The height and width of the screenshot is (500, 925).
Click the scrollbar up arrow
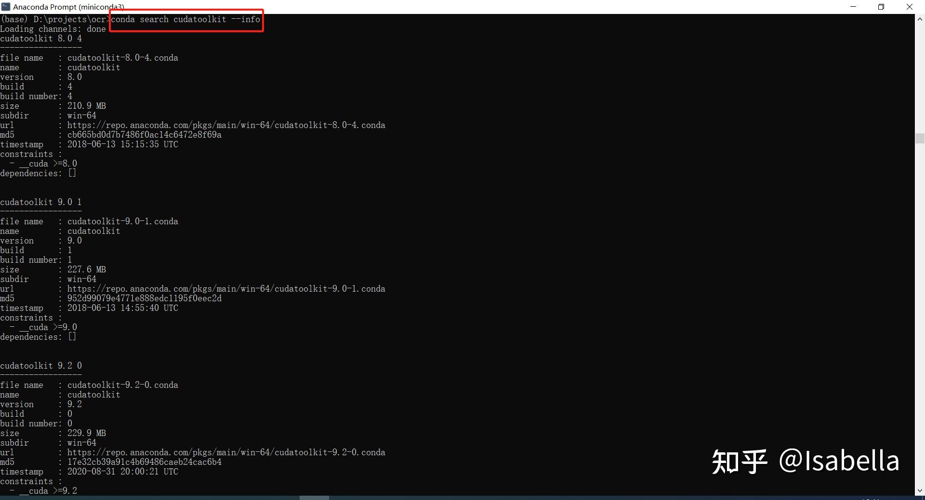(920, 20)
